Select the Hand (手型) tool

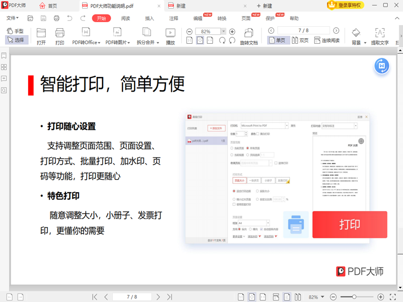15,31
